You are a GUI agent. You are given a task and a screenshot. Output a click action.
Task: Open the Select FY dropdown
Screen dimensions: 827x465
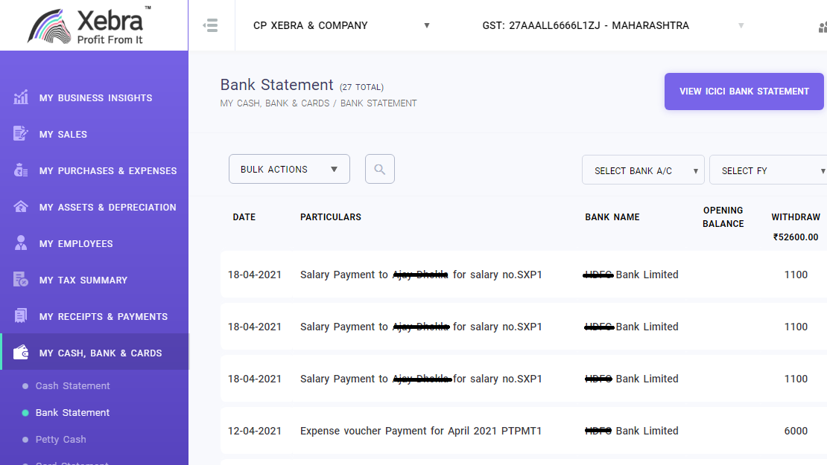767,170
